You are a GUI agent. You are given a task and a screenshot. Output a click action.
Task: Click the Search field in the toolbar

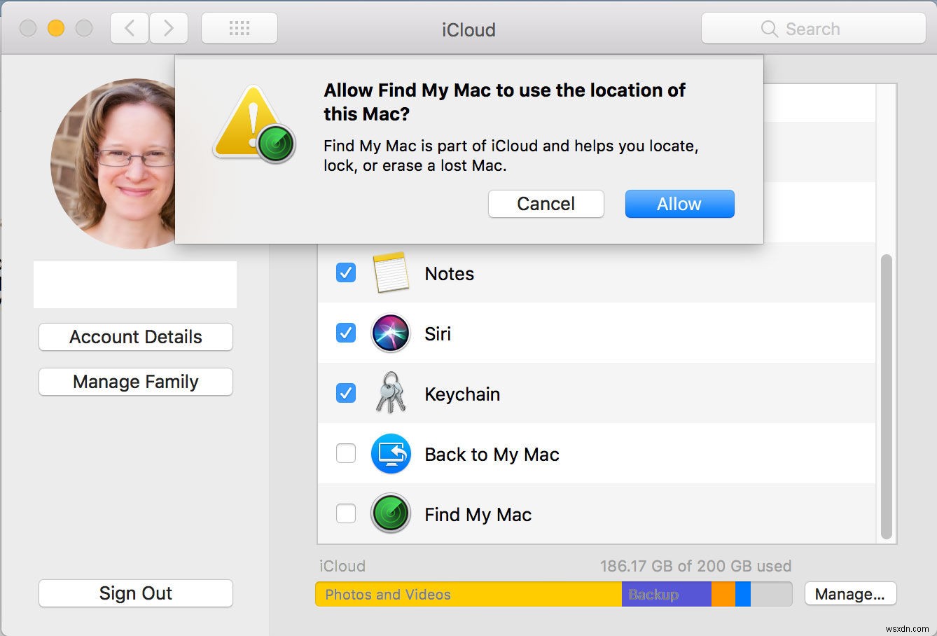click(x=813, y=29)
